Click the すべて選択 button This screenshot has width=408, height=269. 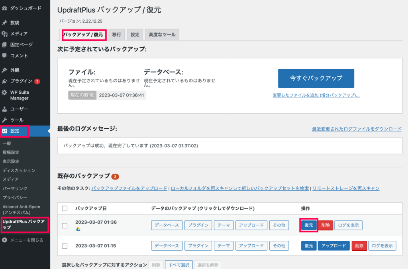coord(179,265)
